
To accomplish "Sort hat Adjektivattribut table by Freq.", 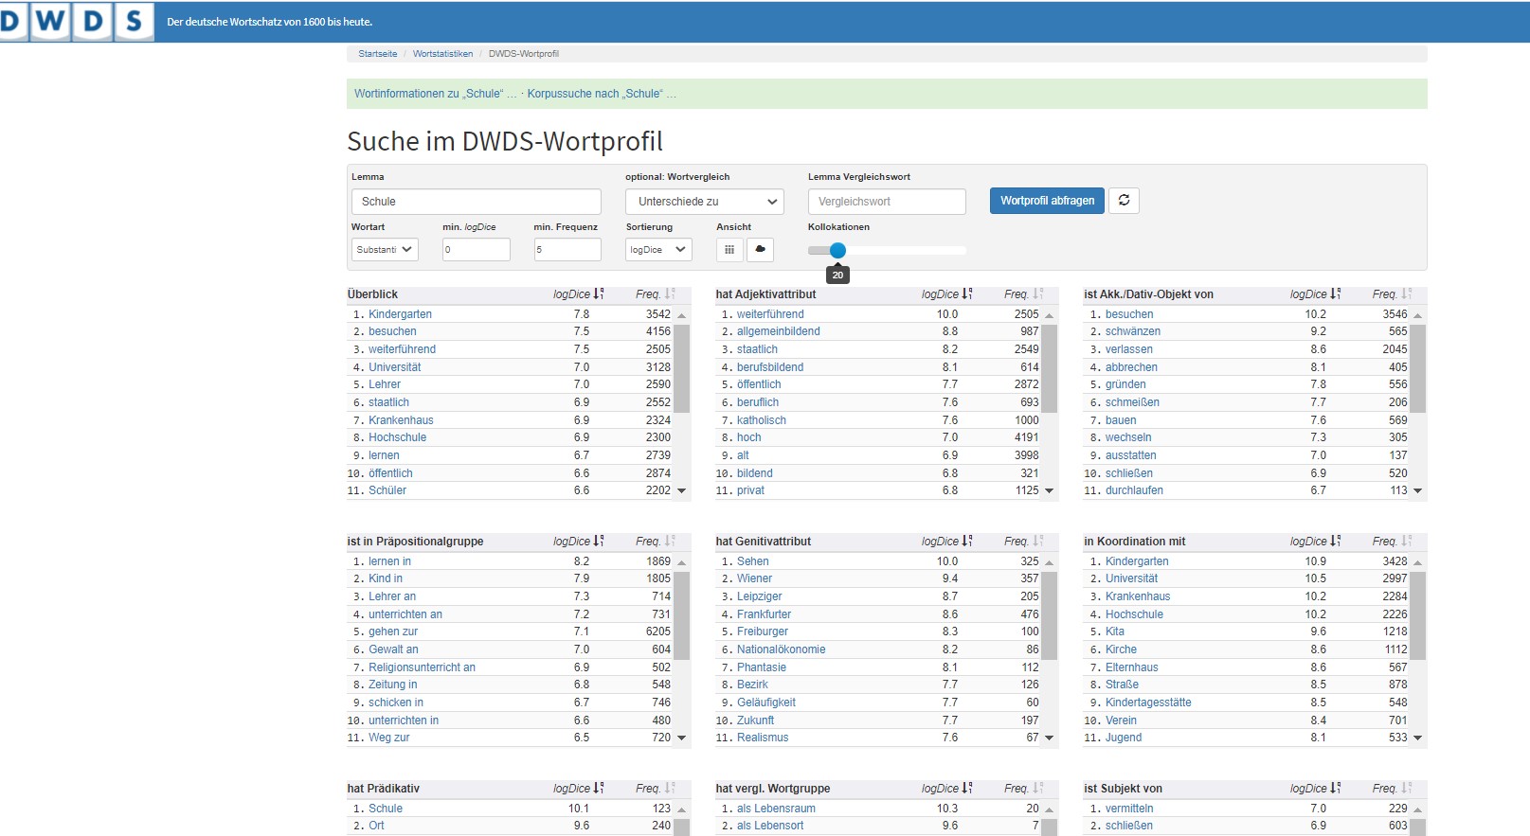I will click(1024, 294).
